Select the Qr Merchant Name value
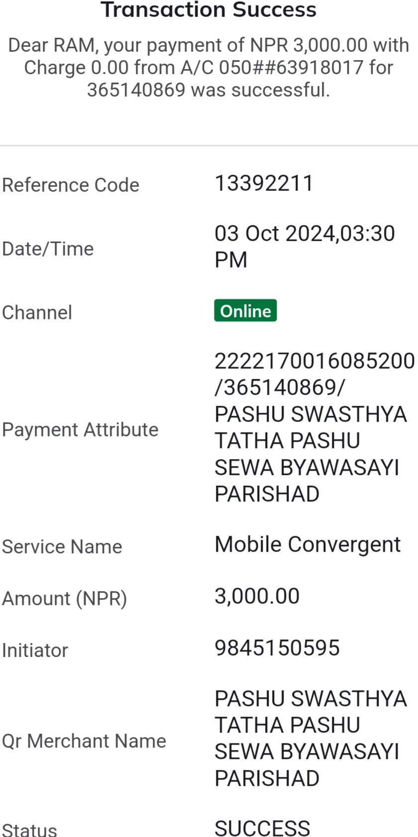Screen dimensions: 418x837 point(311,738)
